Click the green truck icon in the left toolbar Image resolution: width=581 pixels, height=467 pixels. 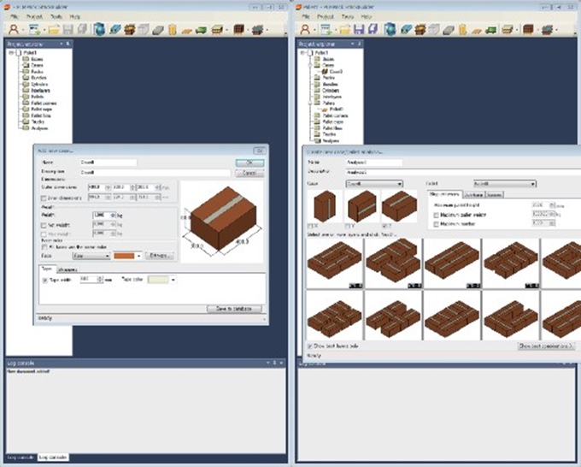(201, 29)
